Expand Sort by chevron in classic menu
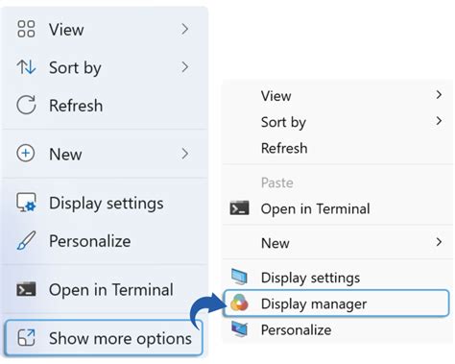This screenshot has width=455, height=364. pyautogui.click(x=439, y=121)
